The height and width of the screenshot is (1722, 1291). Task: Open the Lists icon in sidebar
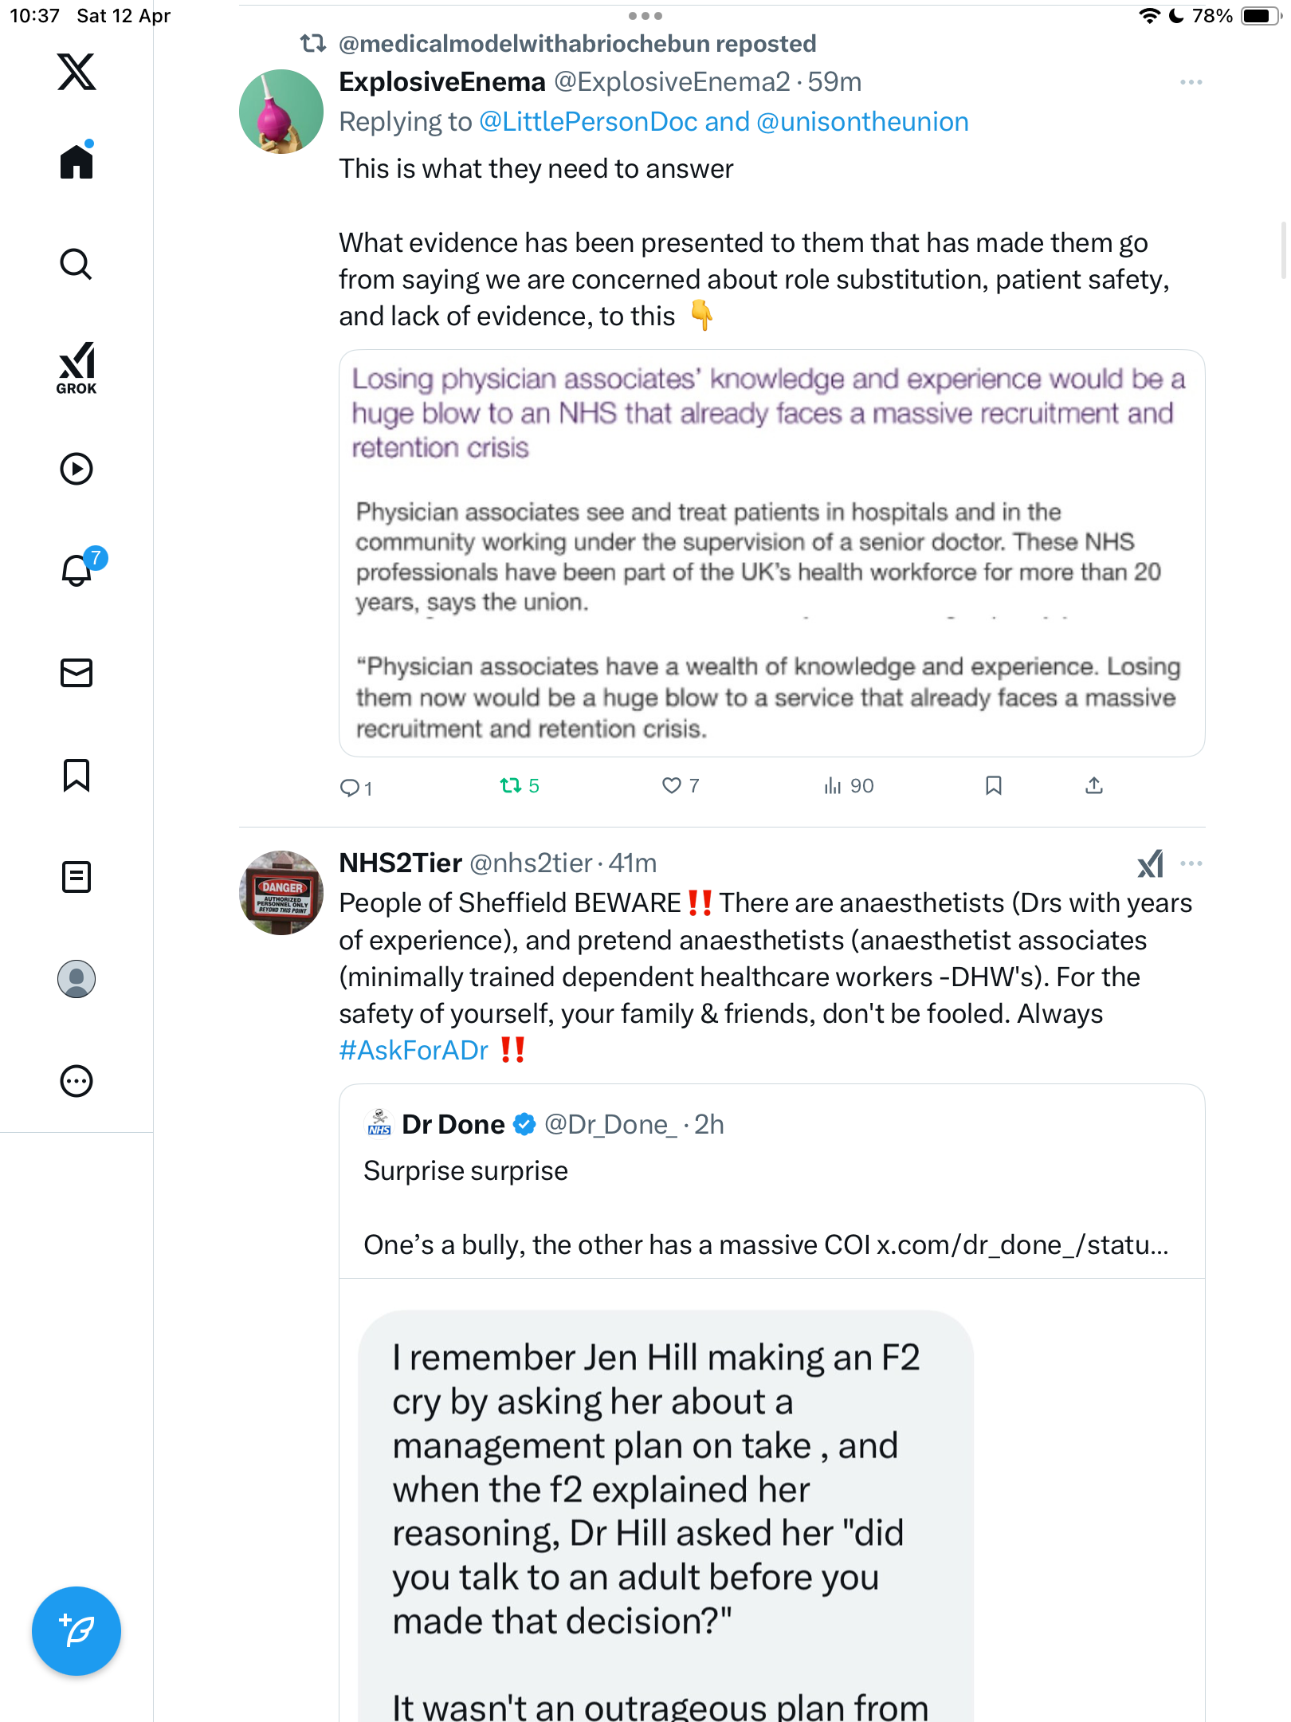tap(77, 877)
